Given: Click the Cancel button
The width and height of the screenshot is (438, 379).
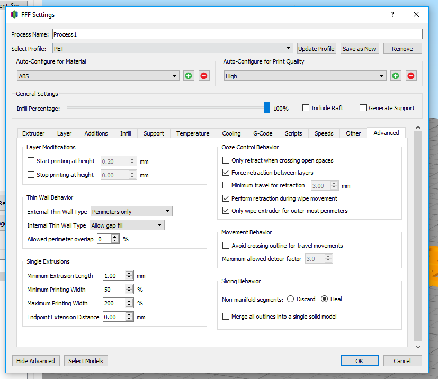Looking at the screenshot, I should point(402,361).
